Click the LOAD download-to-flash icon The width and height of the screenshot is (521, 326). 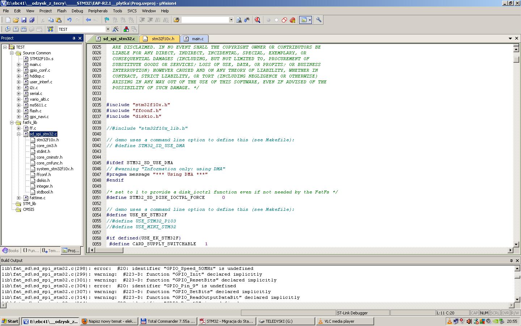click(x=50, y=29)
